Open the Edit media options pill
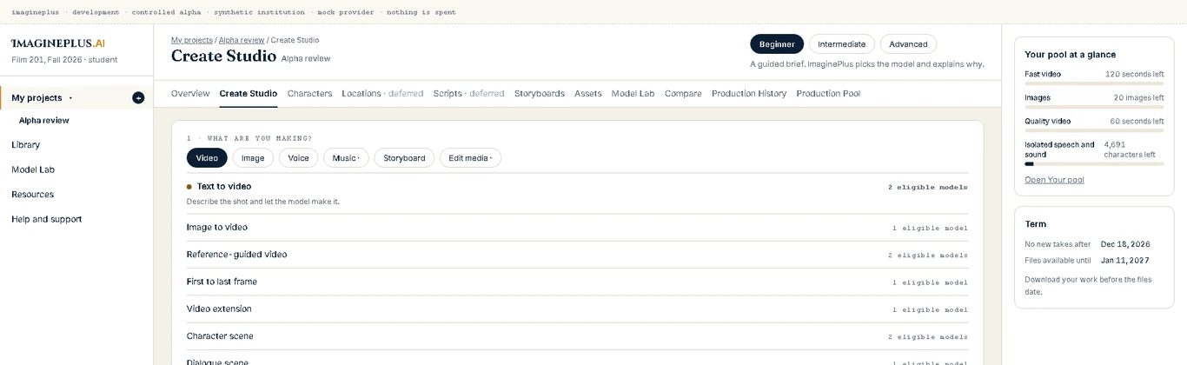 coord(470,158)
